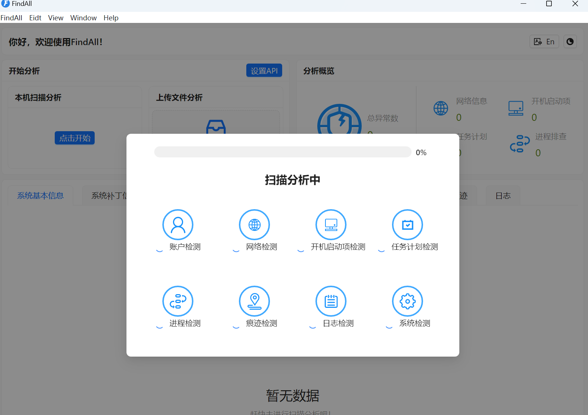
Task: Click the scan progress bar
Action: coord(283,152)
